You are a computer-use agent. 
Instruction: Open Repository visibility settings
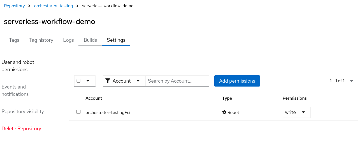pos(23,111)
